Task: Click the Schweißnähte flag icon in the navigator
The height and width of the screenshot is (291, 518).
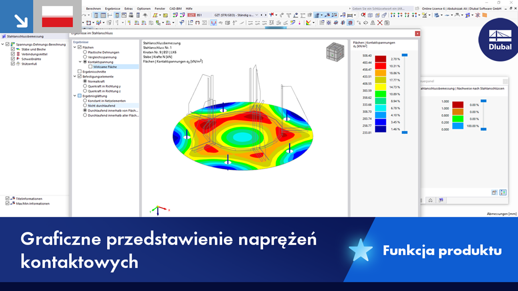Action: (18, 59)
